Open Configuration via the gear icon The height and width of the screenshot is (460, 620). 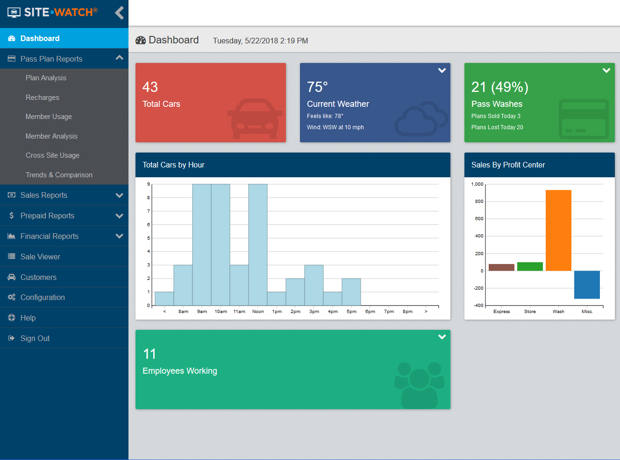pyautogui.click(x=11, y=297)
